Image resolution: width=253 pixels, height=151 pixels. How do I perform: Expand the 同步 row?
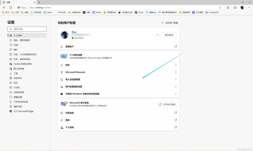(x=118, y=65)
